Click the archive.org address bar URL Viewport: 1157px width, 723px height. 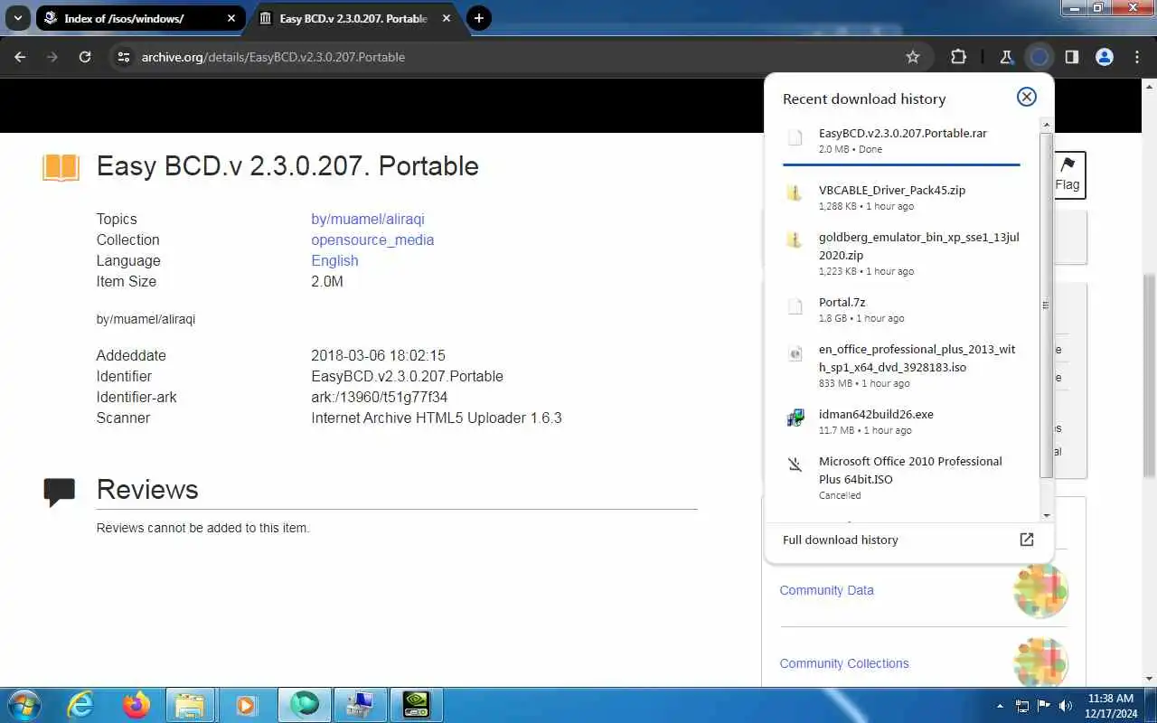pyautogui.click(x=273, y=57)
